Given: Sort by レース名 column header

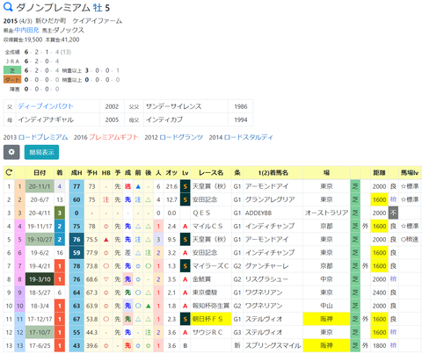Looking at the screenshot, I should coord(211,172).
